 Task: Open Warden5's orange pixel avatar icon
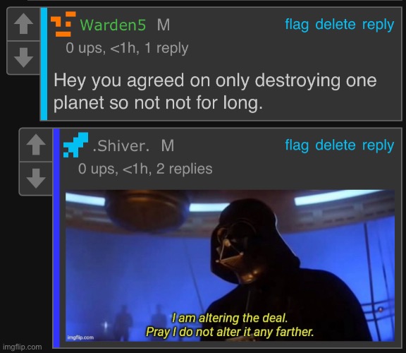pos(63,24)
